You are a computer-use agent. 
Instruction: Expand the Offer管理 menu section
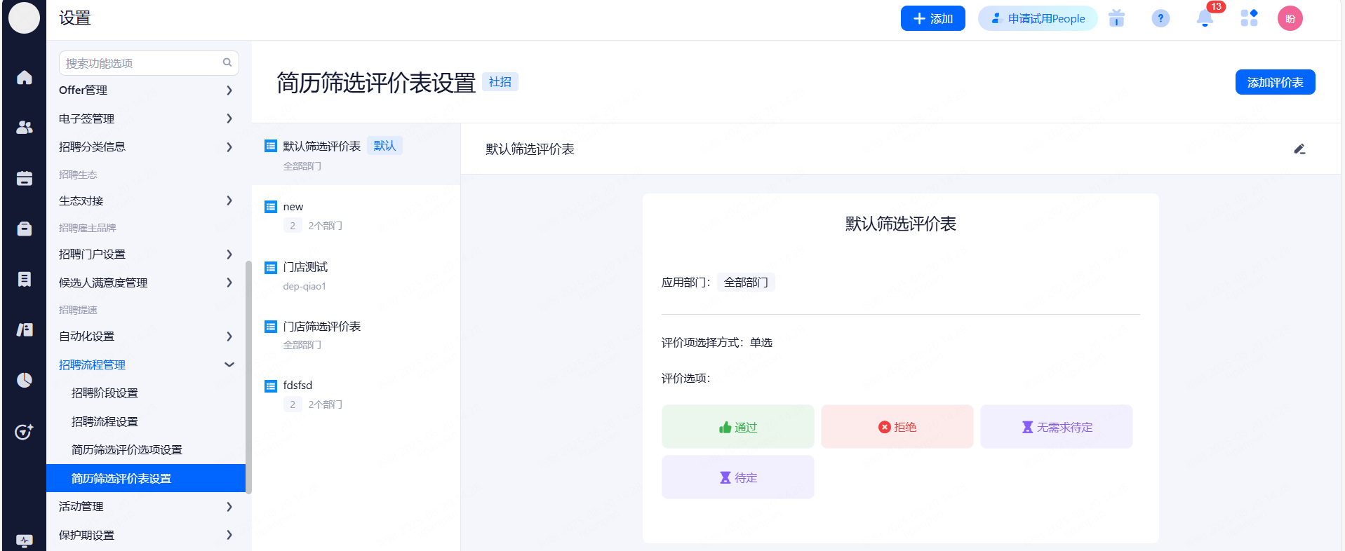[x=146, y=90]
